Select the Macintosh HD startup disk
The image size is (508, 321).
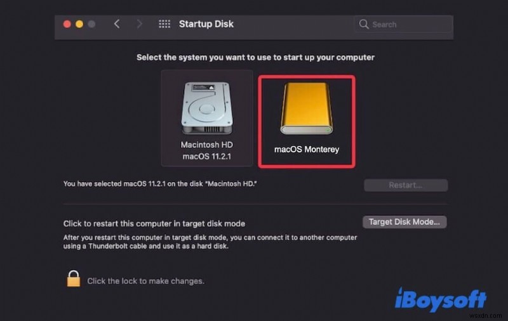207,118
